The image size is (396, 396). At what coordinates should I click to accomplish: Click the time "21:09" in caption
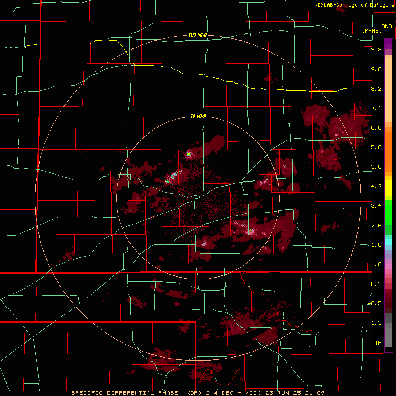(x=315, y=393)
